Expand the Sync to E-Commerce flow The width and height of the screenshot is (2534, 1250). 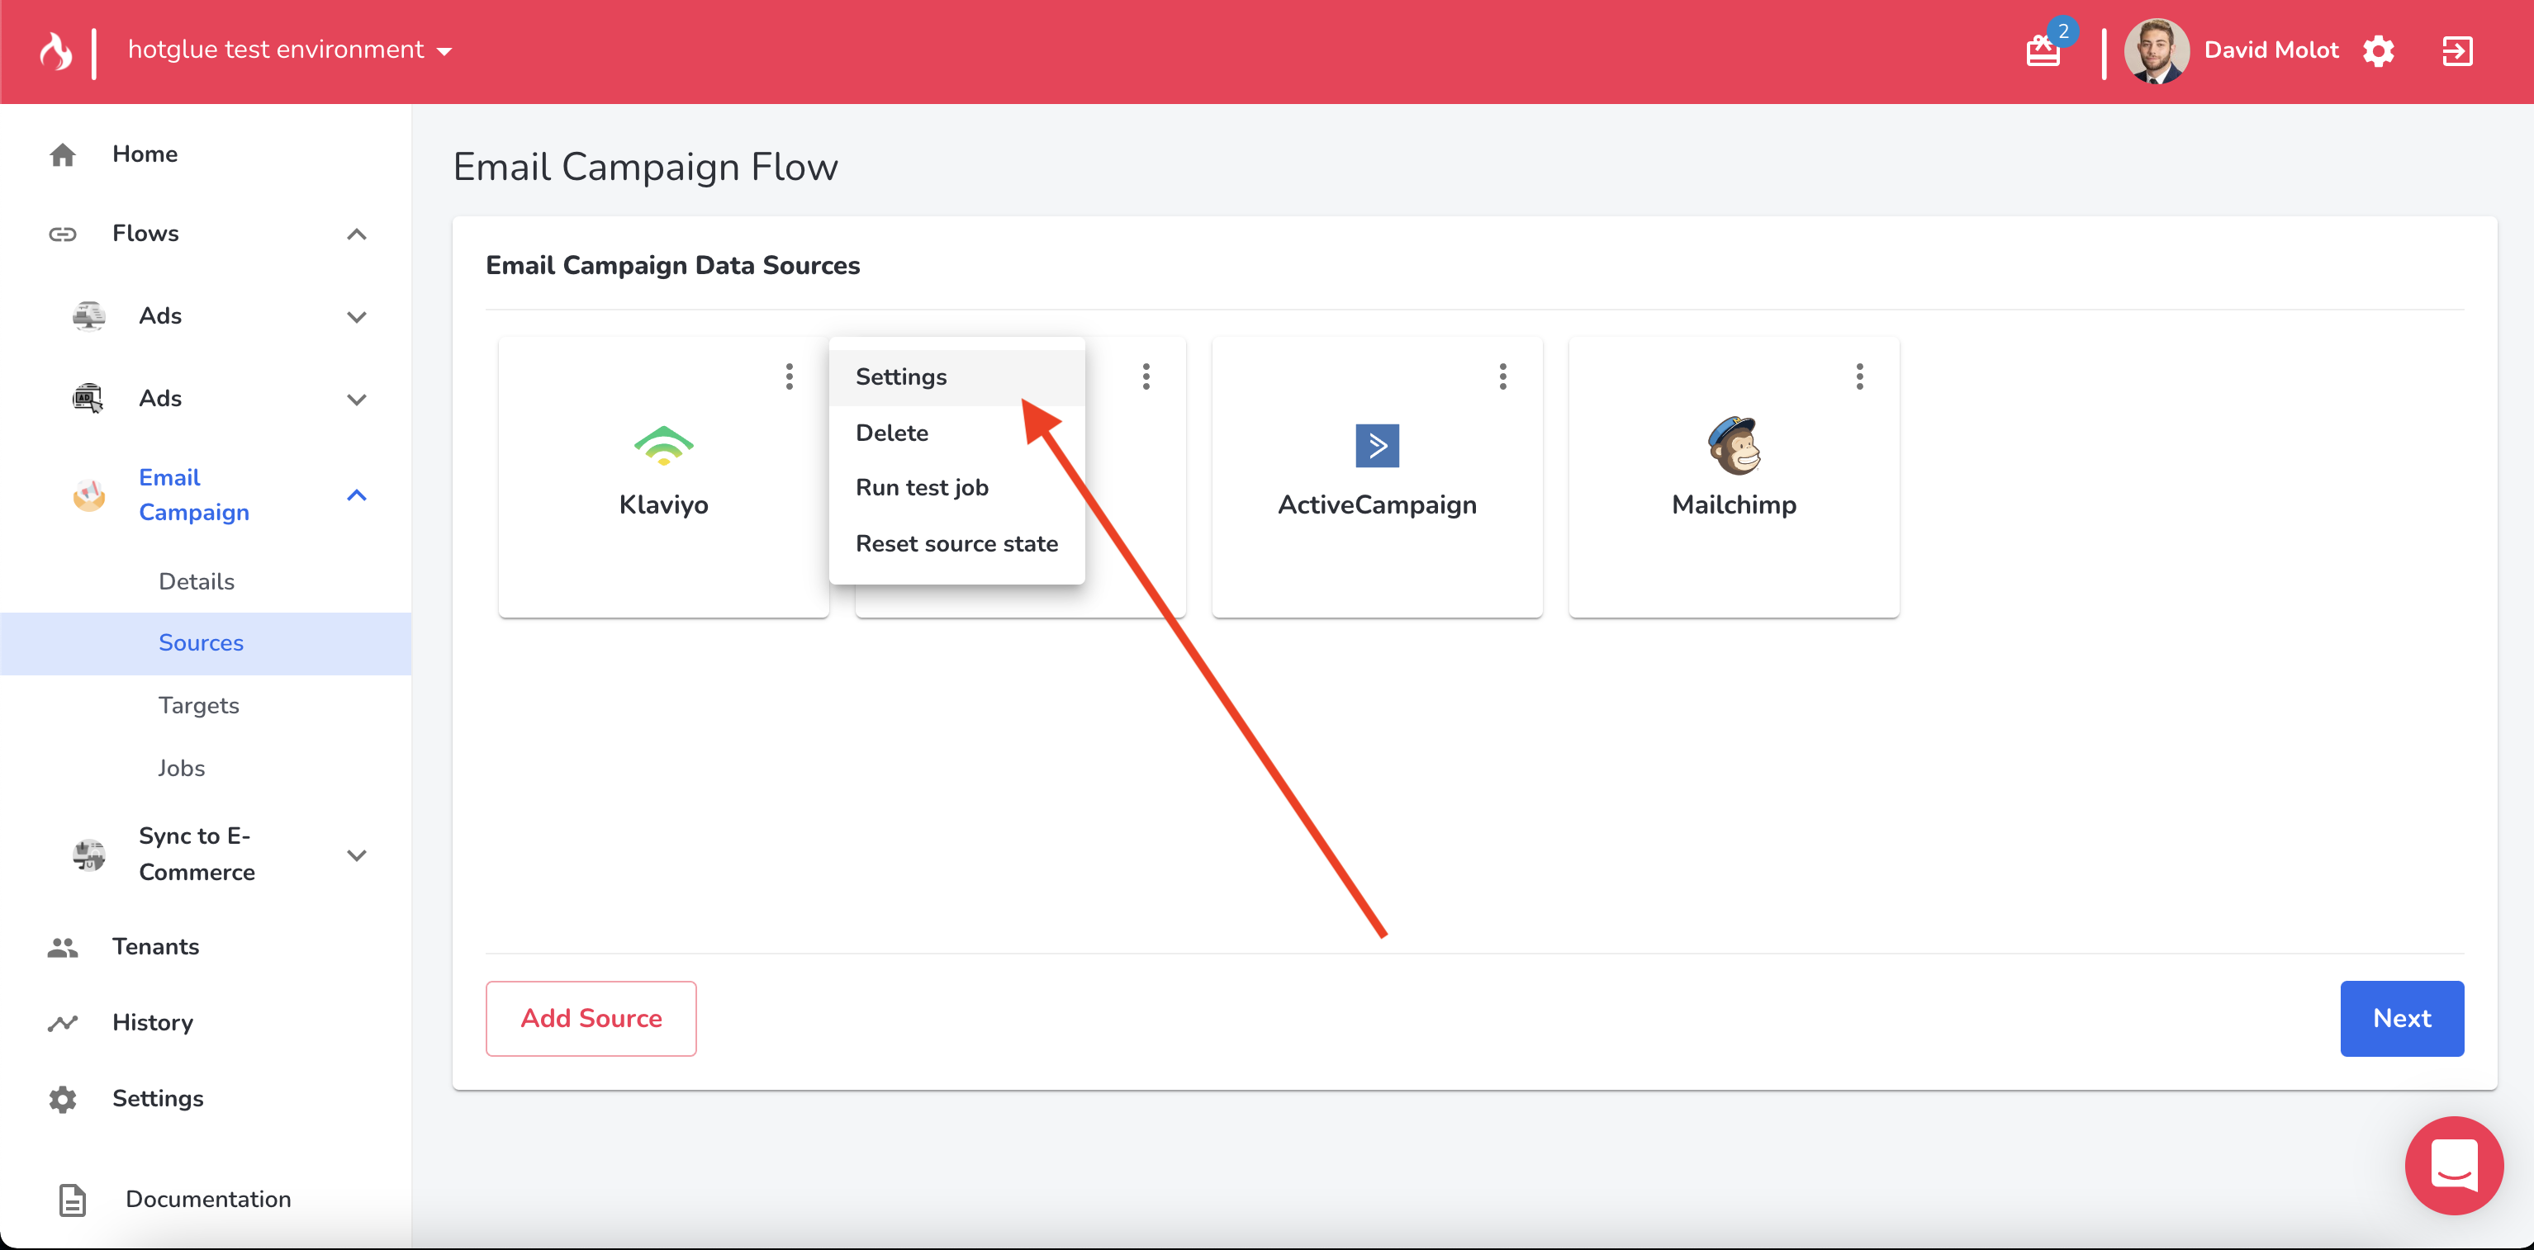click(356, 855)
